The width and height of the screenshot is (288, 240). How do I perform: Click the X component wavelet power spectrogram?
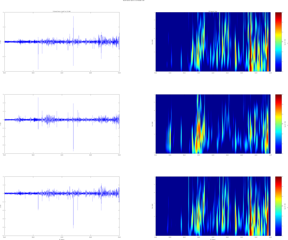pyautogui.click(x=213, y=42)
